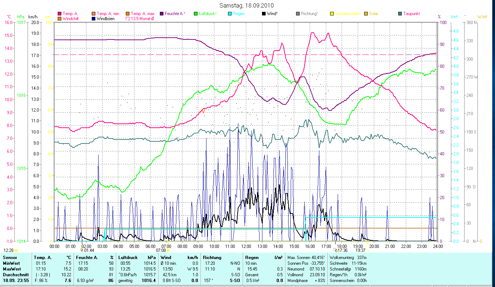
Task: Select the 19:37 sunset marker
Action: pyautogui.click(x=361, y=250)
